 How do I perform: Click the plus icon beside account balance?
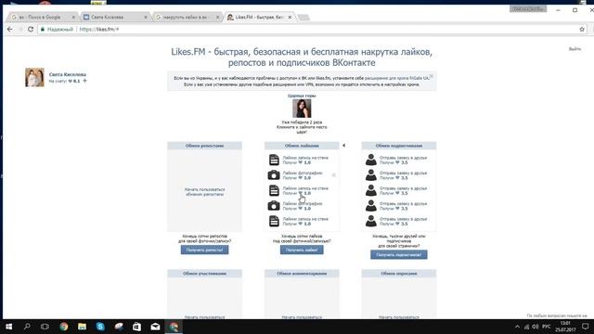(x=84, y=81)
